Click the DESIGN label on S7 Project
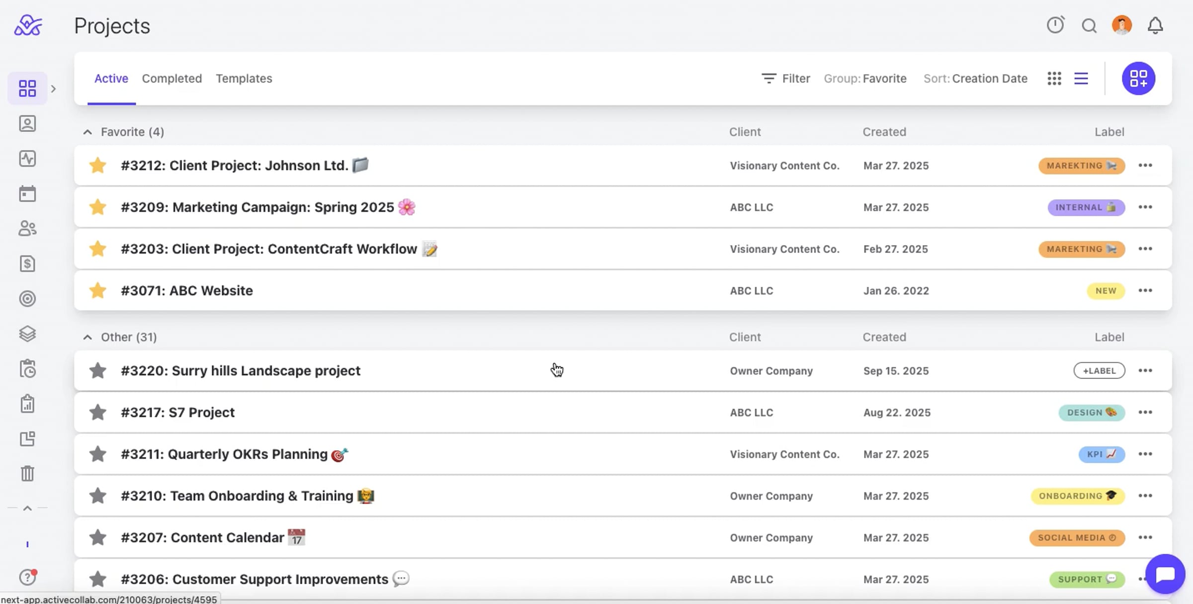The image size is (1193, 604). click(x=1092, y=413)
